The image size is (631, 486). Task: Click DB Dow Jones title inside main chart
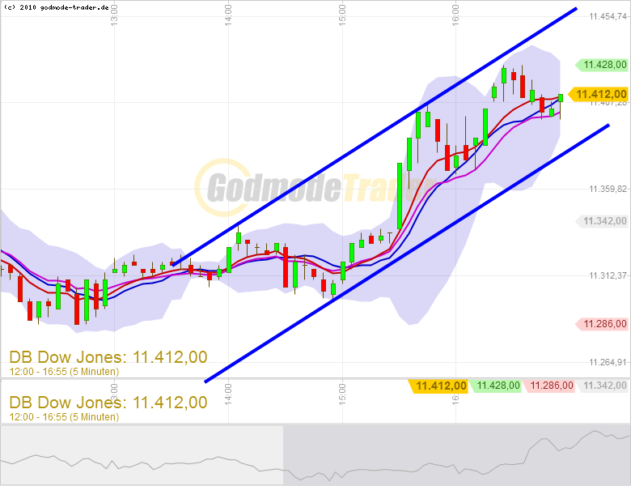108,357
